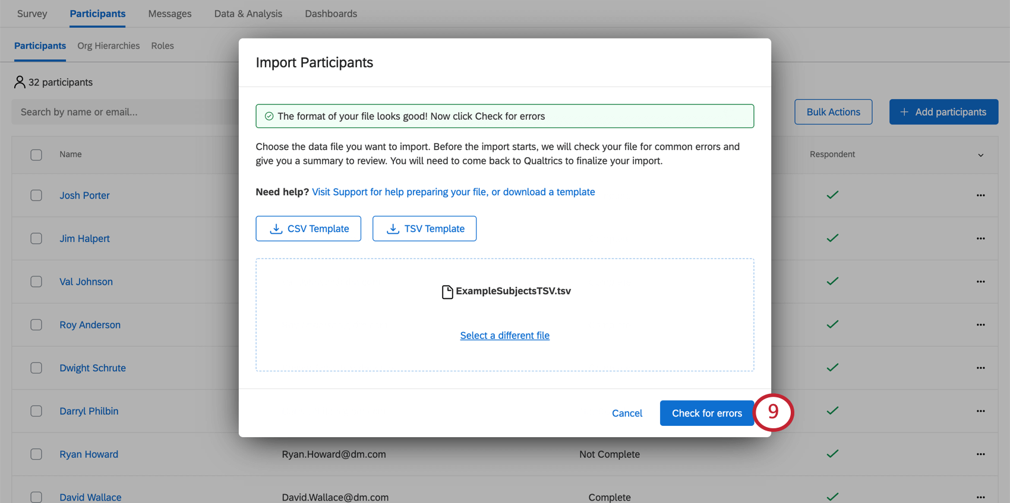
Task: Open the three-dot menu for Dwight Schrute
Action: click(x=980, y=368)
